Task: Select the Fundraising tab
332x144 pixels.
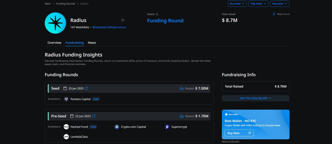Action: pos(74,42)
